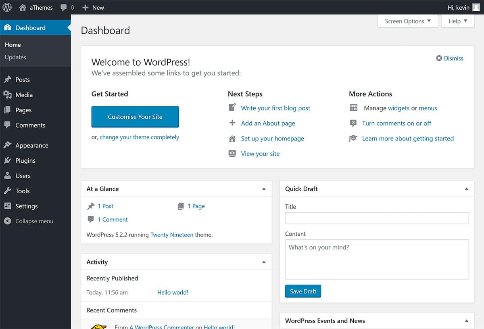Click the plus icon next to New

point(85,7)
